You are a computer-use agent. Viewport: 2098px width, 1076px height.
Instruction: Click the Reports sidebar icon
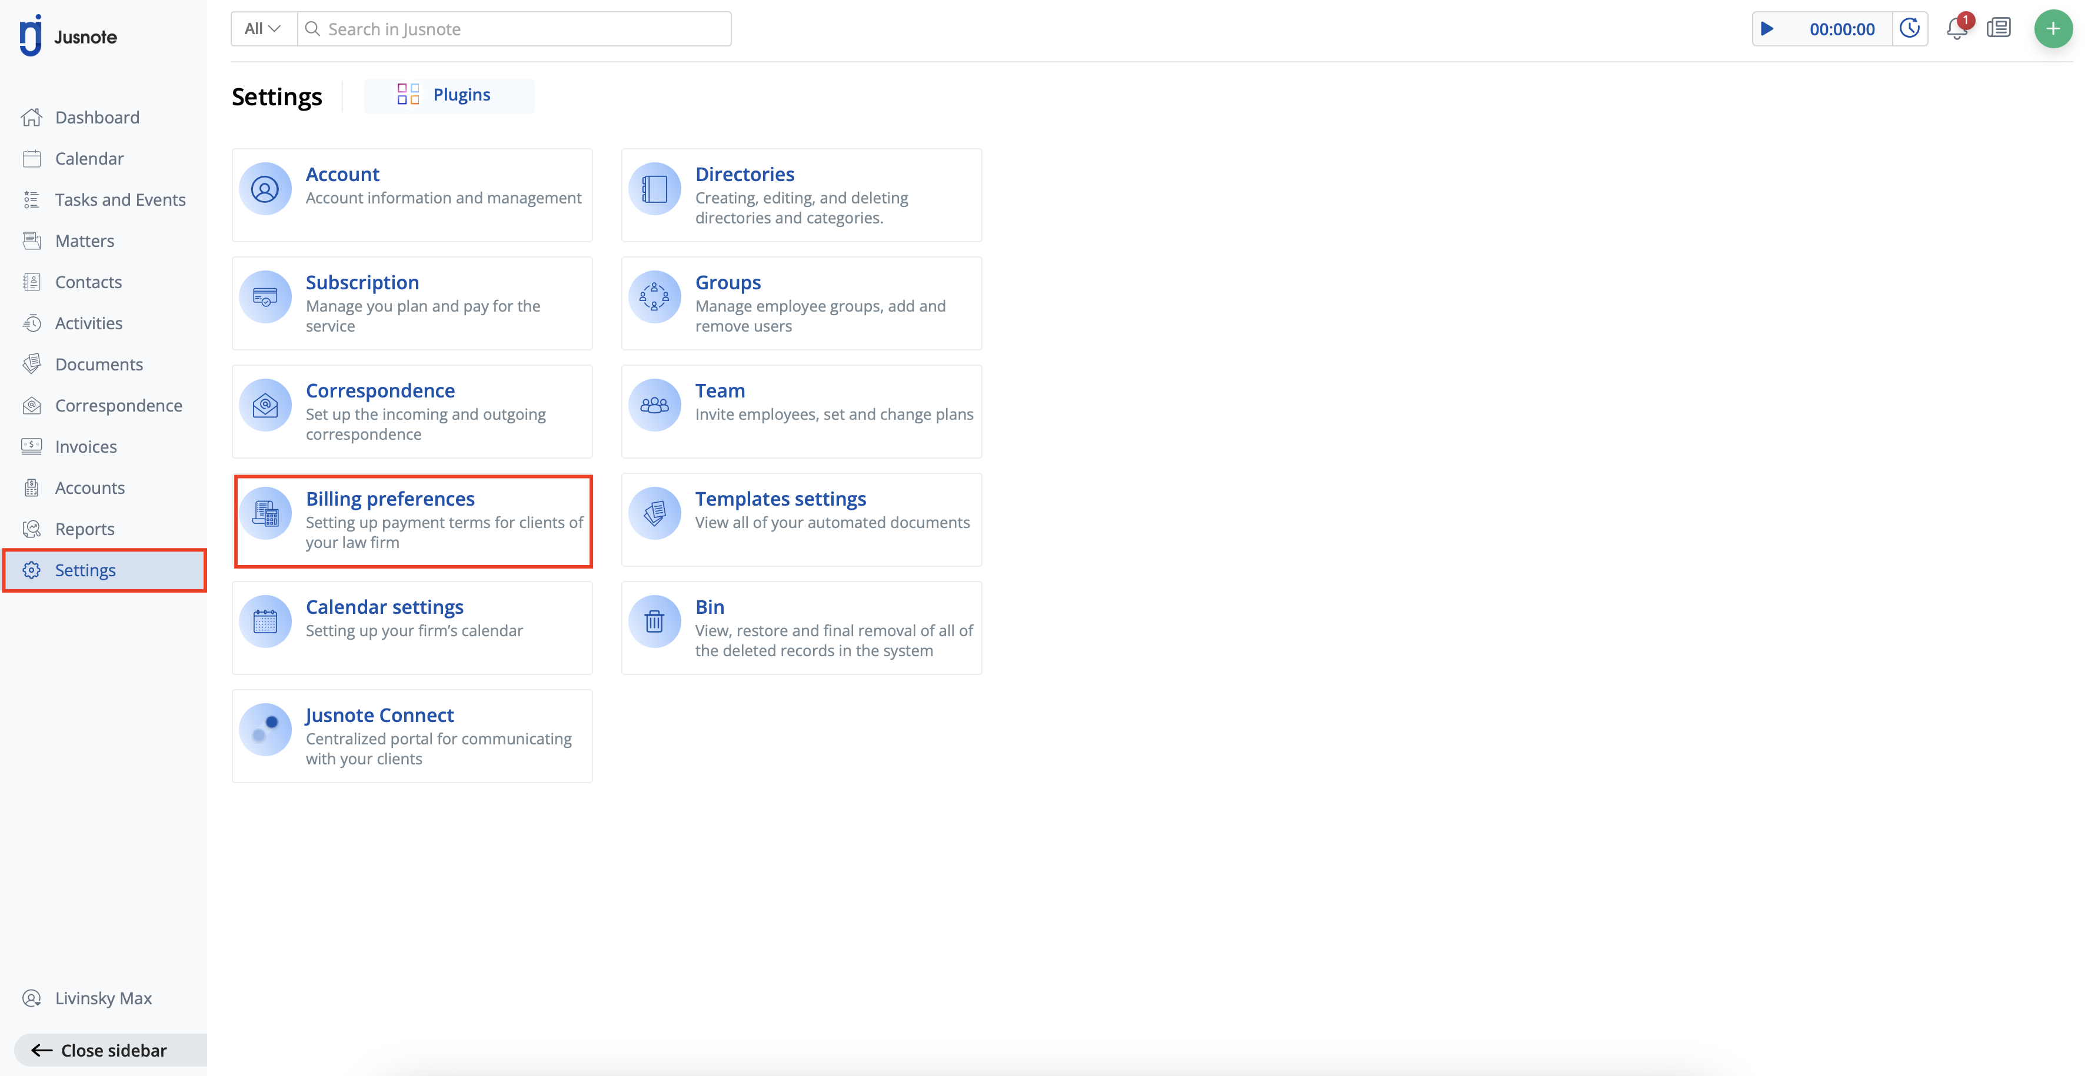coord(32,529)
